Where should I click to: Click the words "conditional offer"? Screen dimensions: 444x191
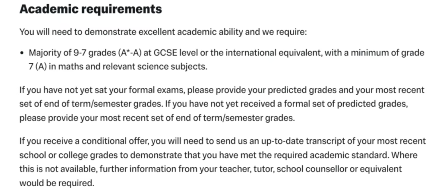point(116,141)
